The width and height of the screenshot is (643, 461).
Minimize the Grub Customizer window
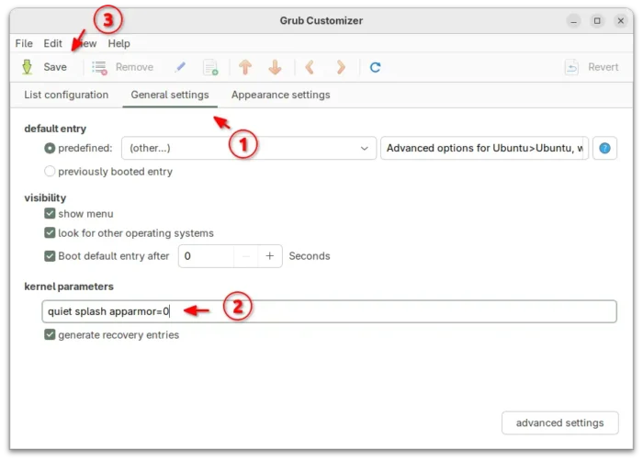[x=574, y=21]
